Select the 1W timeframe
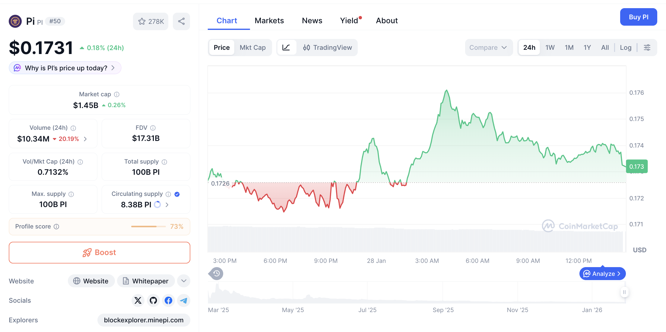Viewport: 666px width, 332px height. tap(550, 47)
